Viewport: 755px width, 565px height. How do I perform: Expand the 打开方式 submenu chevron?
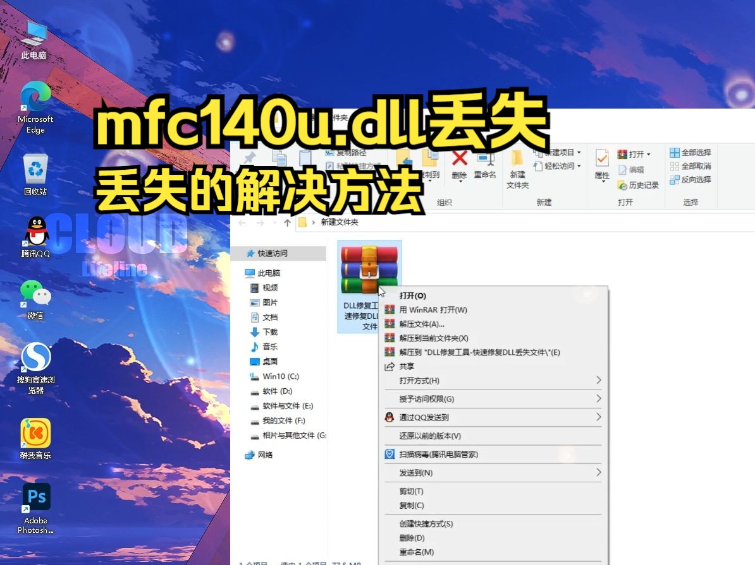pos(598,380)
